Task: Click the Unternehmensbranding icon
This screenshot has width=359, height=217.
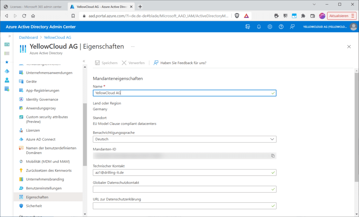Action: tap(21, 179)
